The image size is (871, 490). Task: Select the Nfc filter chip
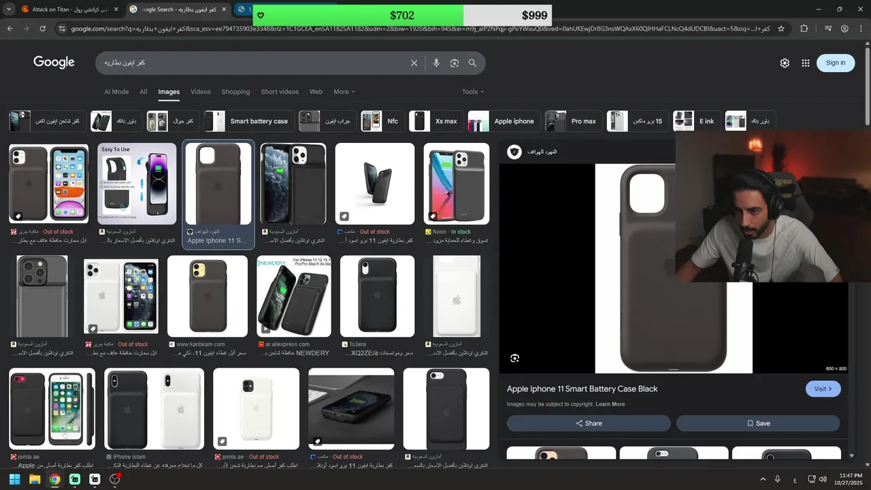click(382, 121)
